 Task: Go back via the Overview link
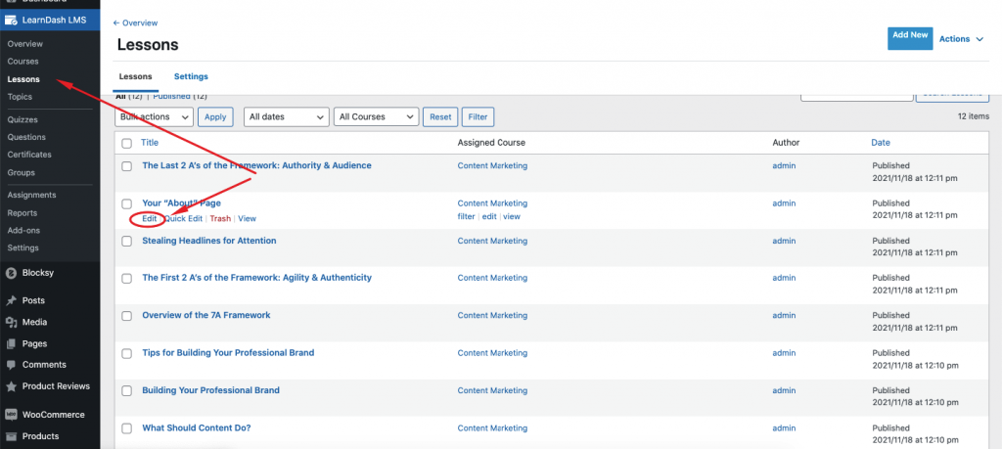click(x=135, y=23)
